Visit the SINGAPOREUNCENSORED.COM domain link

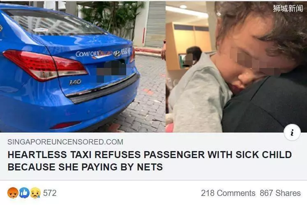coord(65,142)
